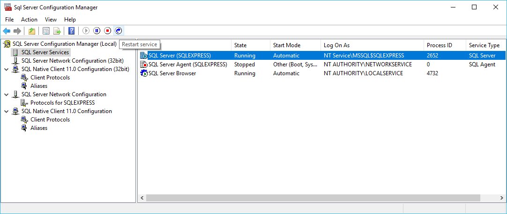This screenshot has width=507, height=214.
Task: Select the non-32bit SQL Server Network Configuration node
Action: [x=64, y=94]
